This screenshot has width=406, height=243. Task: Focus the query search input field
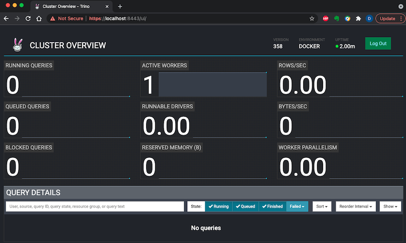(x=95, y=206)
